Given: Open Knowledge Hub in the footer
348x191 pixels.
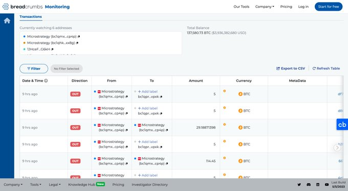Looking at the screenshot, I should tap(81, 184).
